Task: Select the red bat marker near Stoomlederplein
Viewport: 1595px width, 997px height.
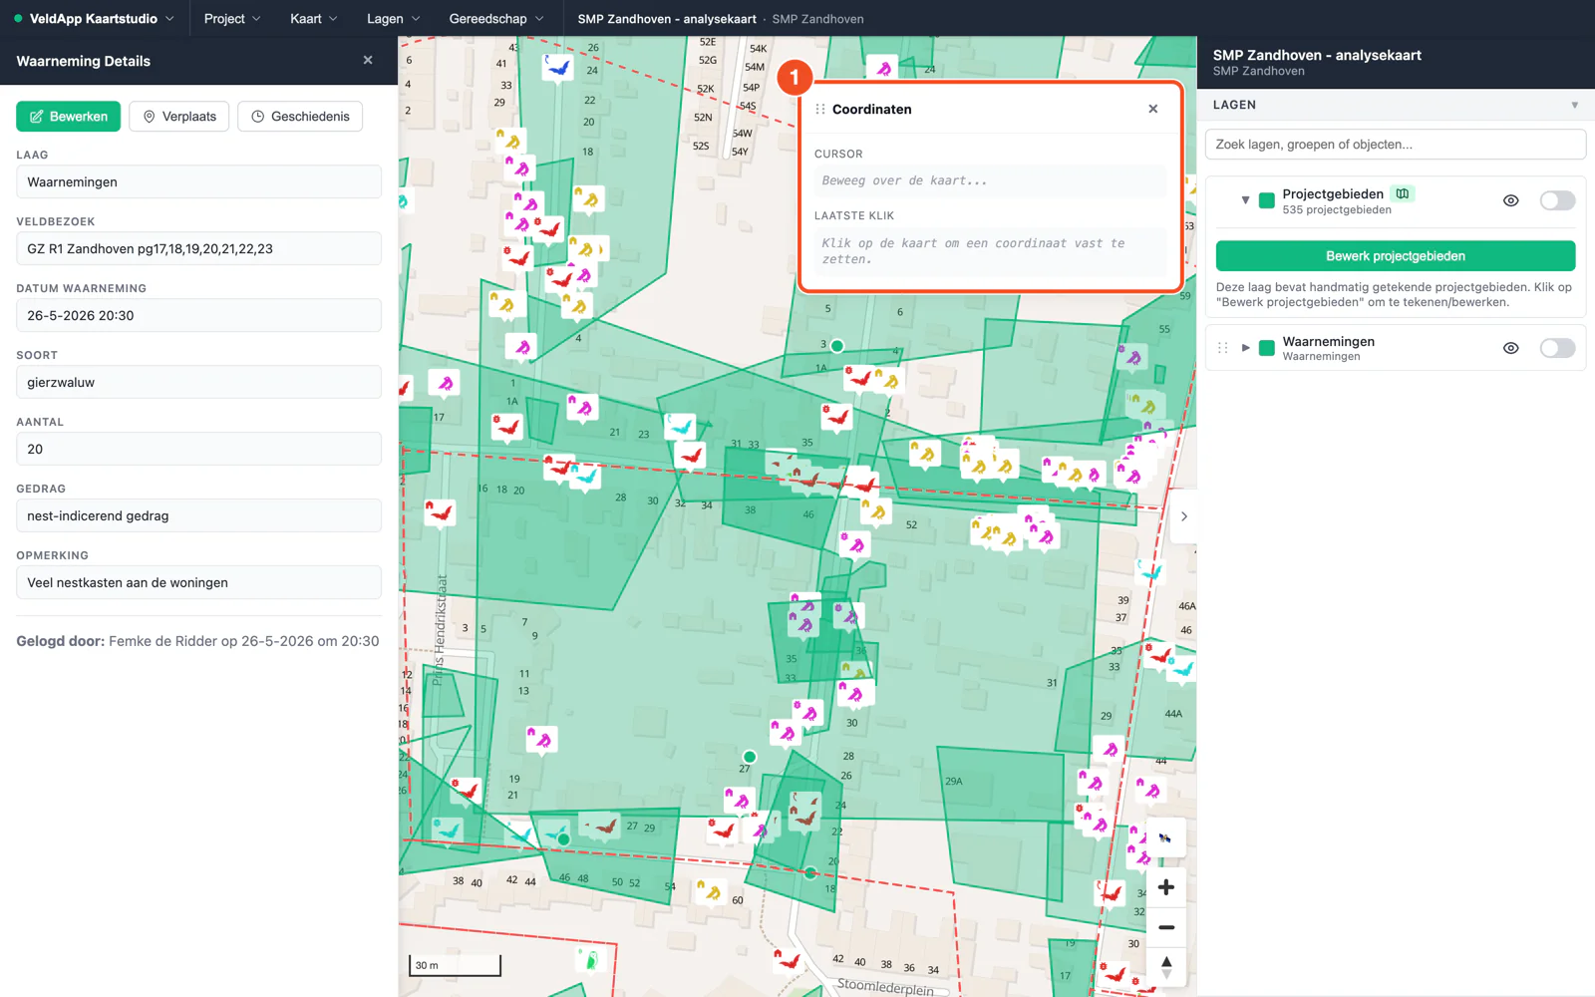Action: pyautogui.click(x=788, y=961)
